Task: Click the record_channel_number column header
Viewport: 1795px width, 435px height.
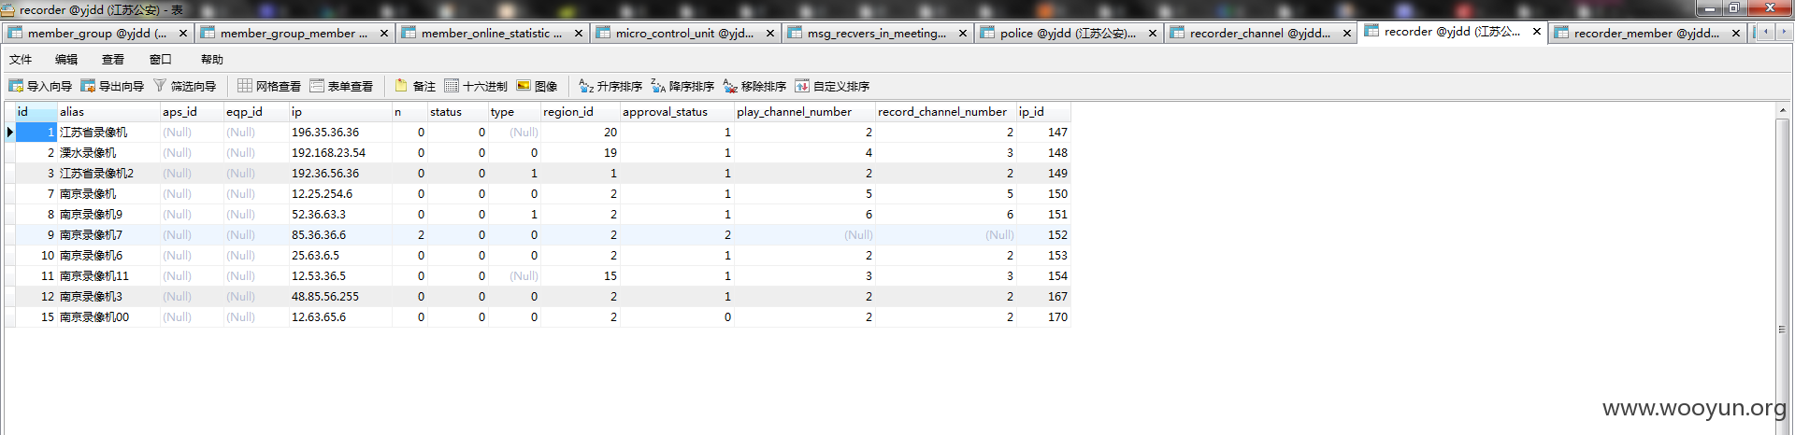Action: tap(946, 111)
